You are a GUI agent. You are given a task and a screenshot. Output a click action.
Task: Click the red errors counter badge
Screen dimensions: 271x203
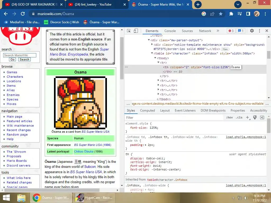[231, 31]
